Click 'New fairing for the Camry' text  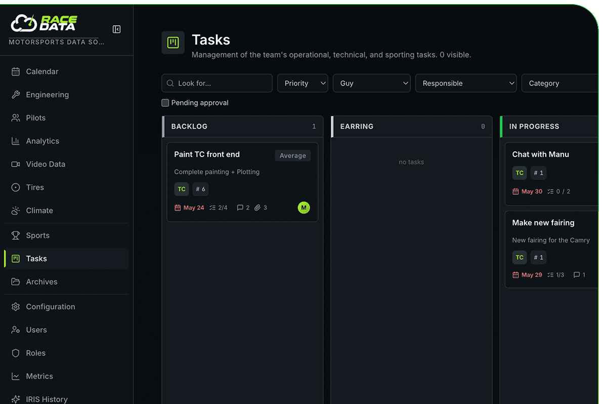tap(551, 240)
